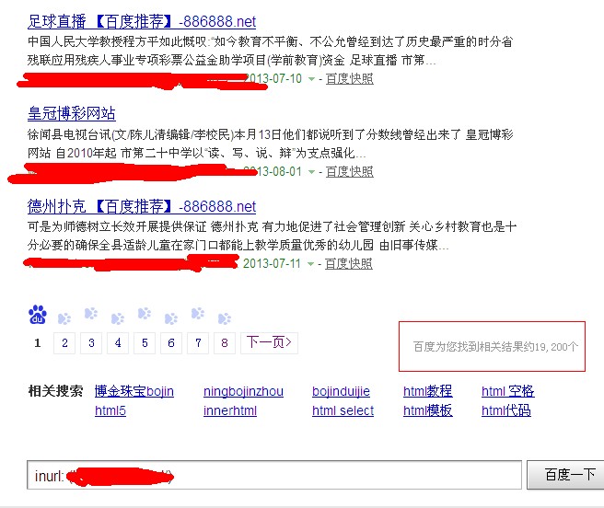Expand the green arrow beside 2013-08-01
This screenshot has width=604, height=508.
click(311, 172)
